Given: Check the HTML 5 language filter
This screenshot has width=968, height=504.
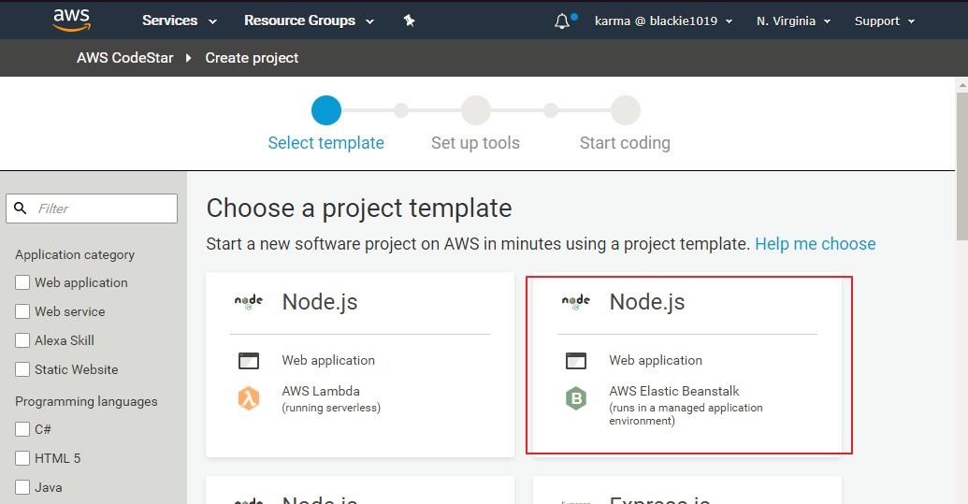Looking at the screenshot, I should pyautogui.click(x=22, y=459).
